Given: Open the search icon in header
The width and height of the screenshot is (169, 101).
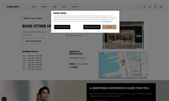Looking at the screenshot, I should [144, 7].
